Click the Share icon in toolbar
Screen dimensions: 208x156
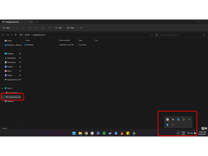coord(43,28)
